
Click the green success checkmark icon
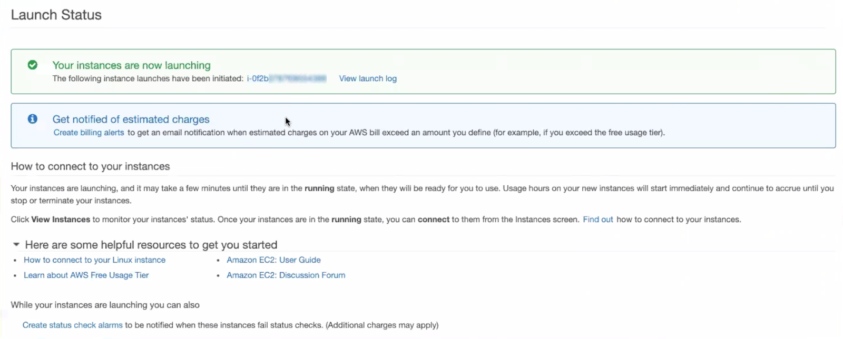click(x=33, y=65)
